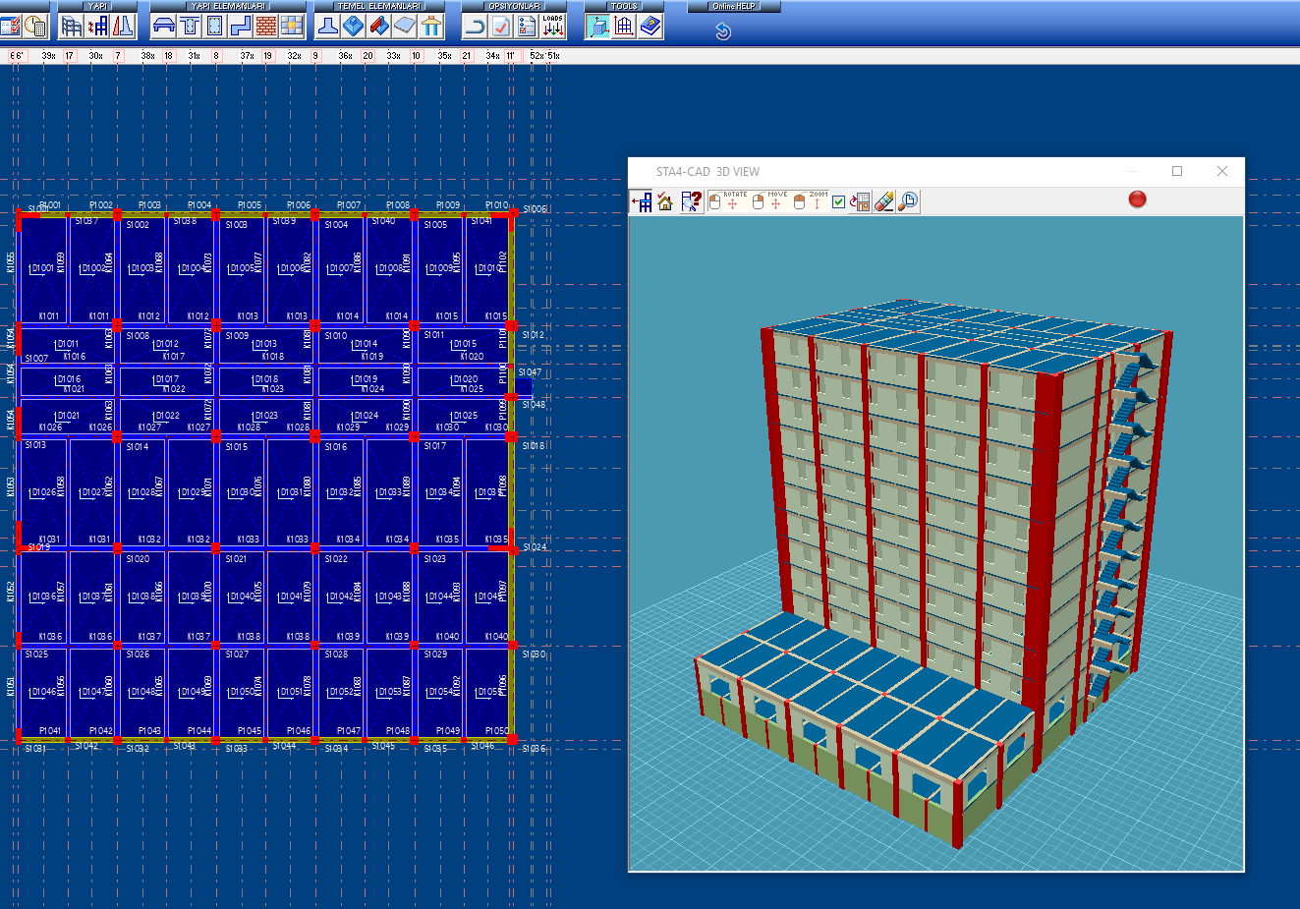This screenshot has height=909, width=1300.
Task: Click the beam element icon in Yapı Elemanları
Action: coord(164,27)
